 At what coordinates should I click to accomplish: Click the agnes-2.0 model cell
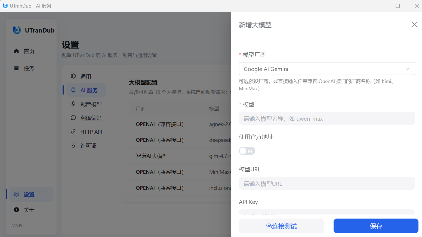point(220,124)
